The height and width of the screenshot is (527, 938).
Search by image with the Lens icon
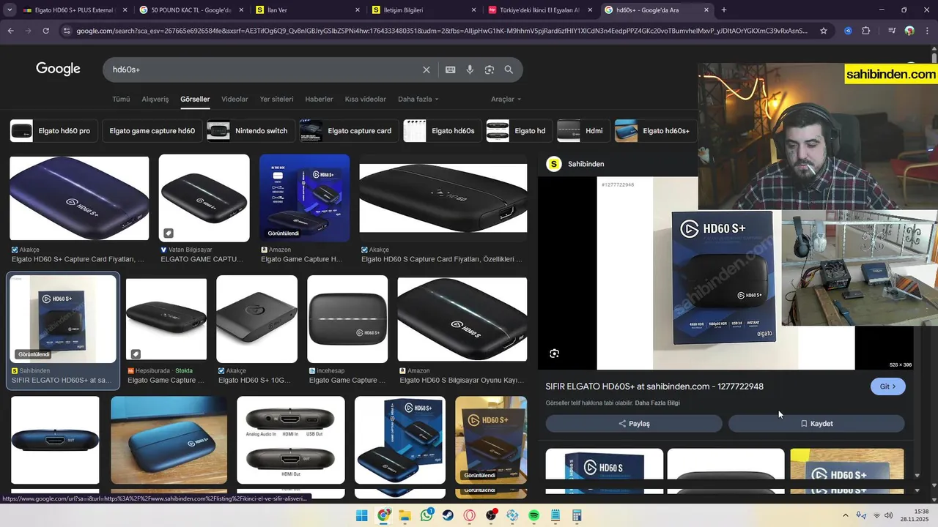coord(490,70)
